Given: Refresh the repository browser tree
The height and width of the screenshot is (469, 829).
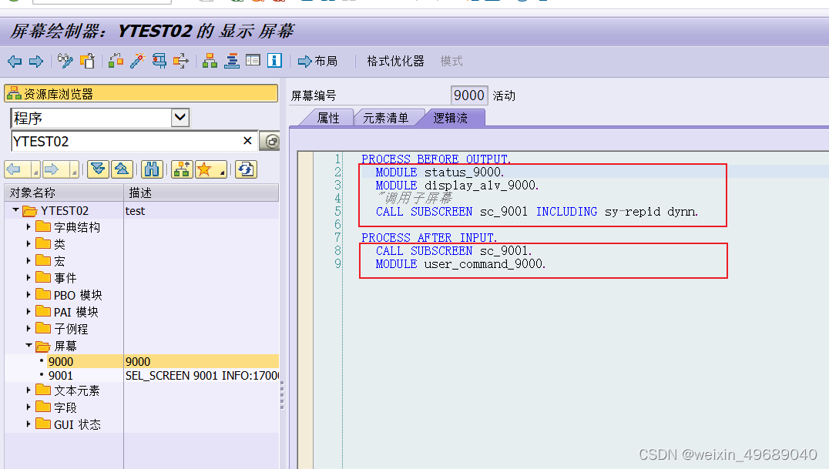Looking at the screenshot, I should [x=246, y=169].
